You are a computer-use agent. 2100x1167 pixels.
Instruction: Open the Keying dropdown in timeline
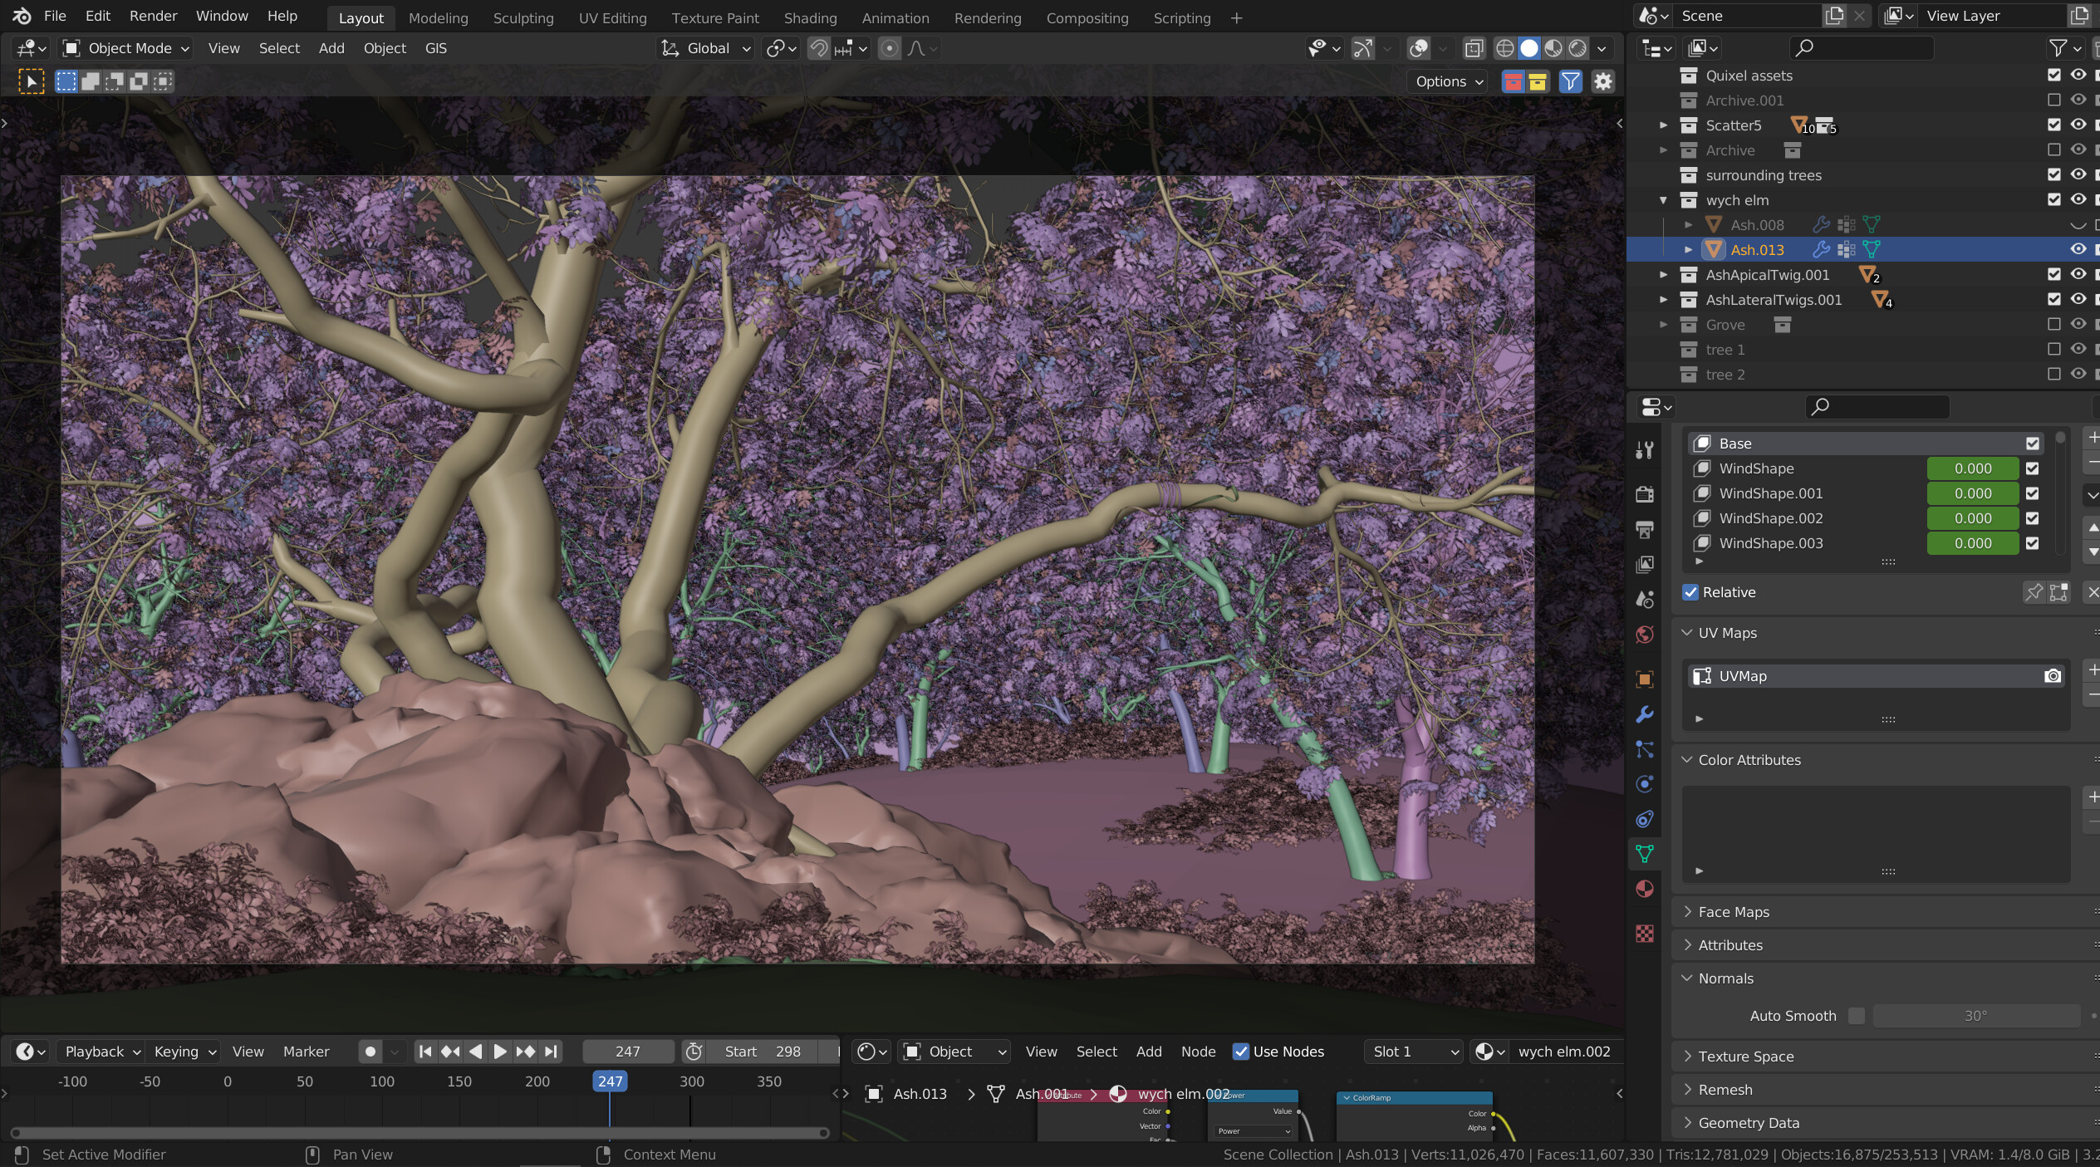pyautogui.click(x=184, y=1052)
